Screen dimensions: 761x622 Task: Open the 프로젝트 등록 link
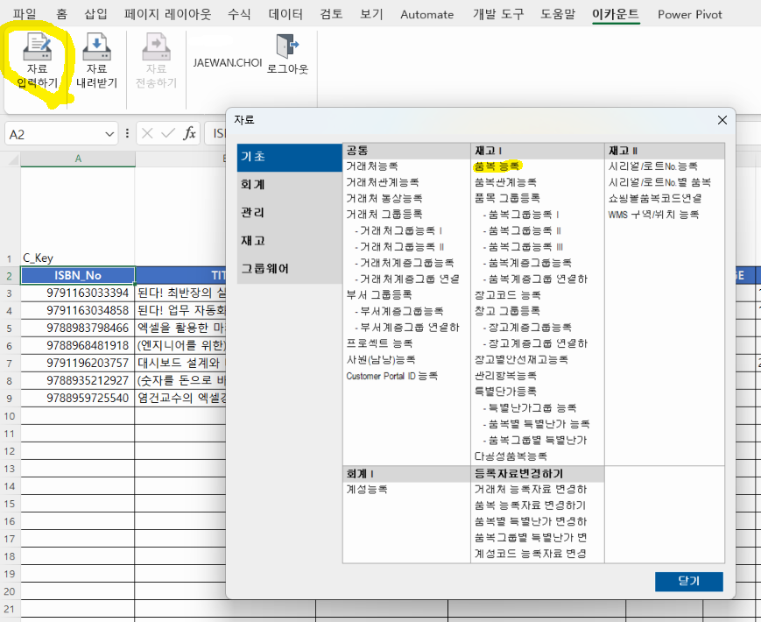point(379,343)
